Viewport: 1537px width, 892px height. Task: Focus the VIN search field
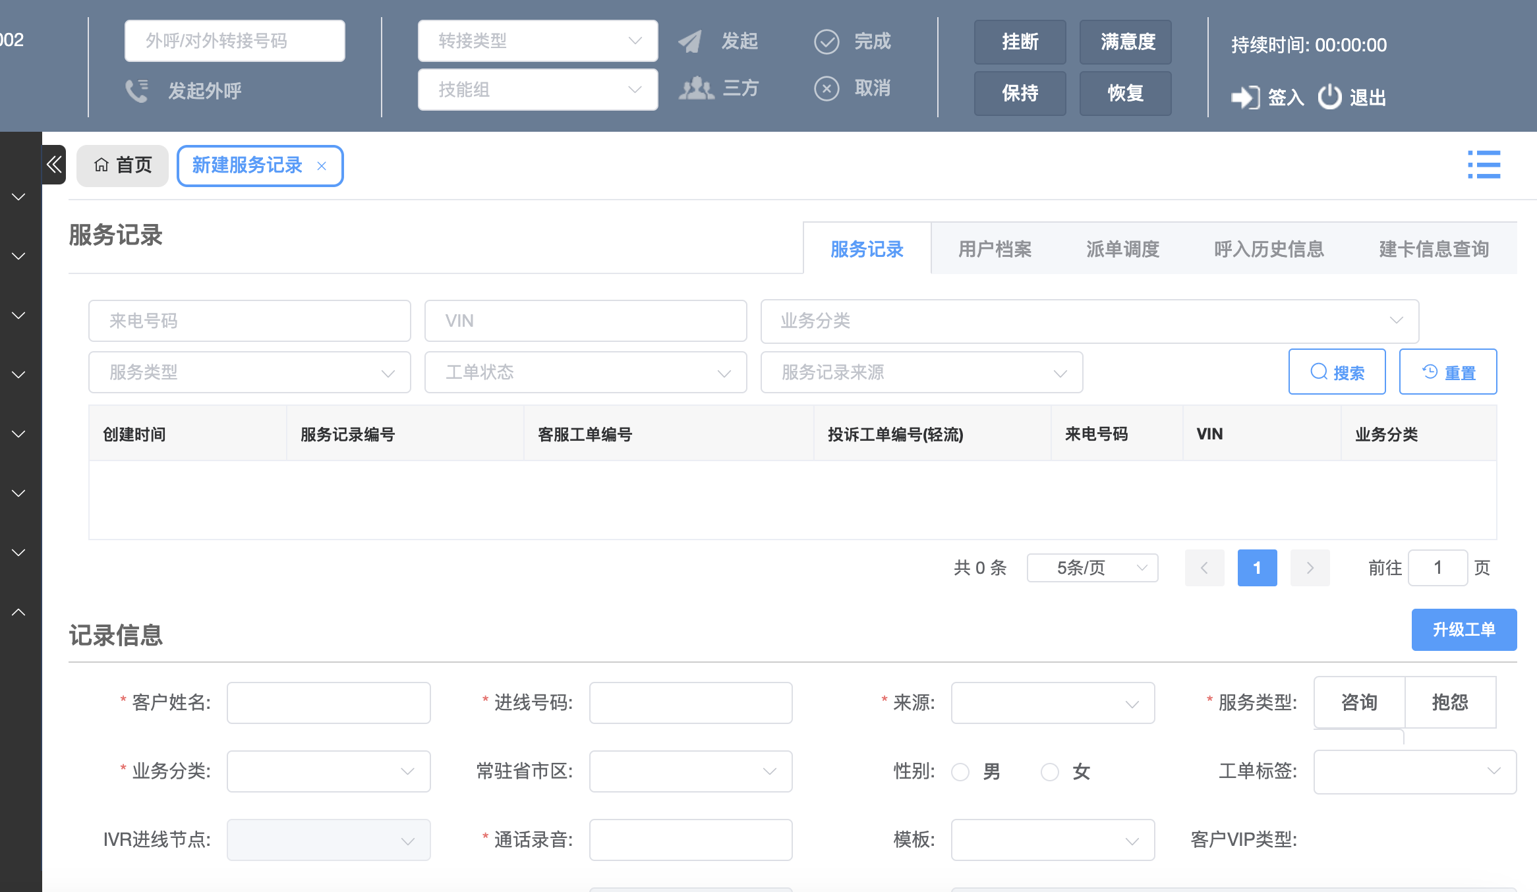pyautogui.click(x=586, y=321)
